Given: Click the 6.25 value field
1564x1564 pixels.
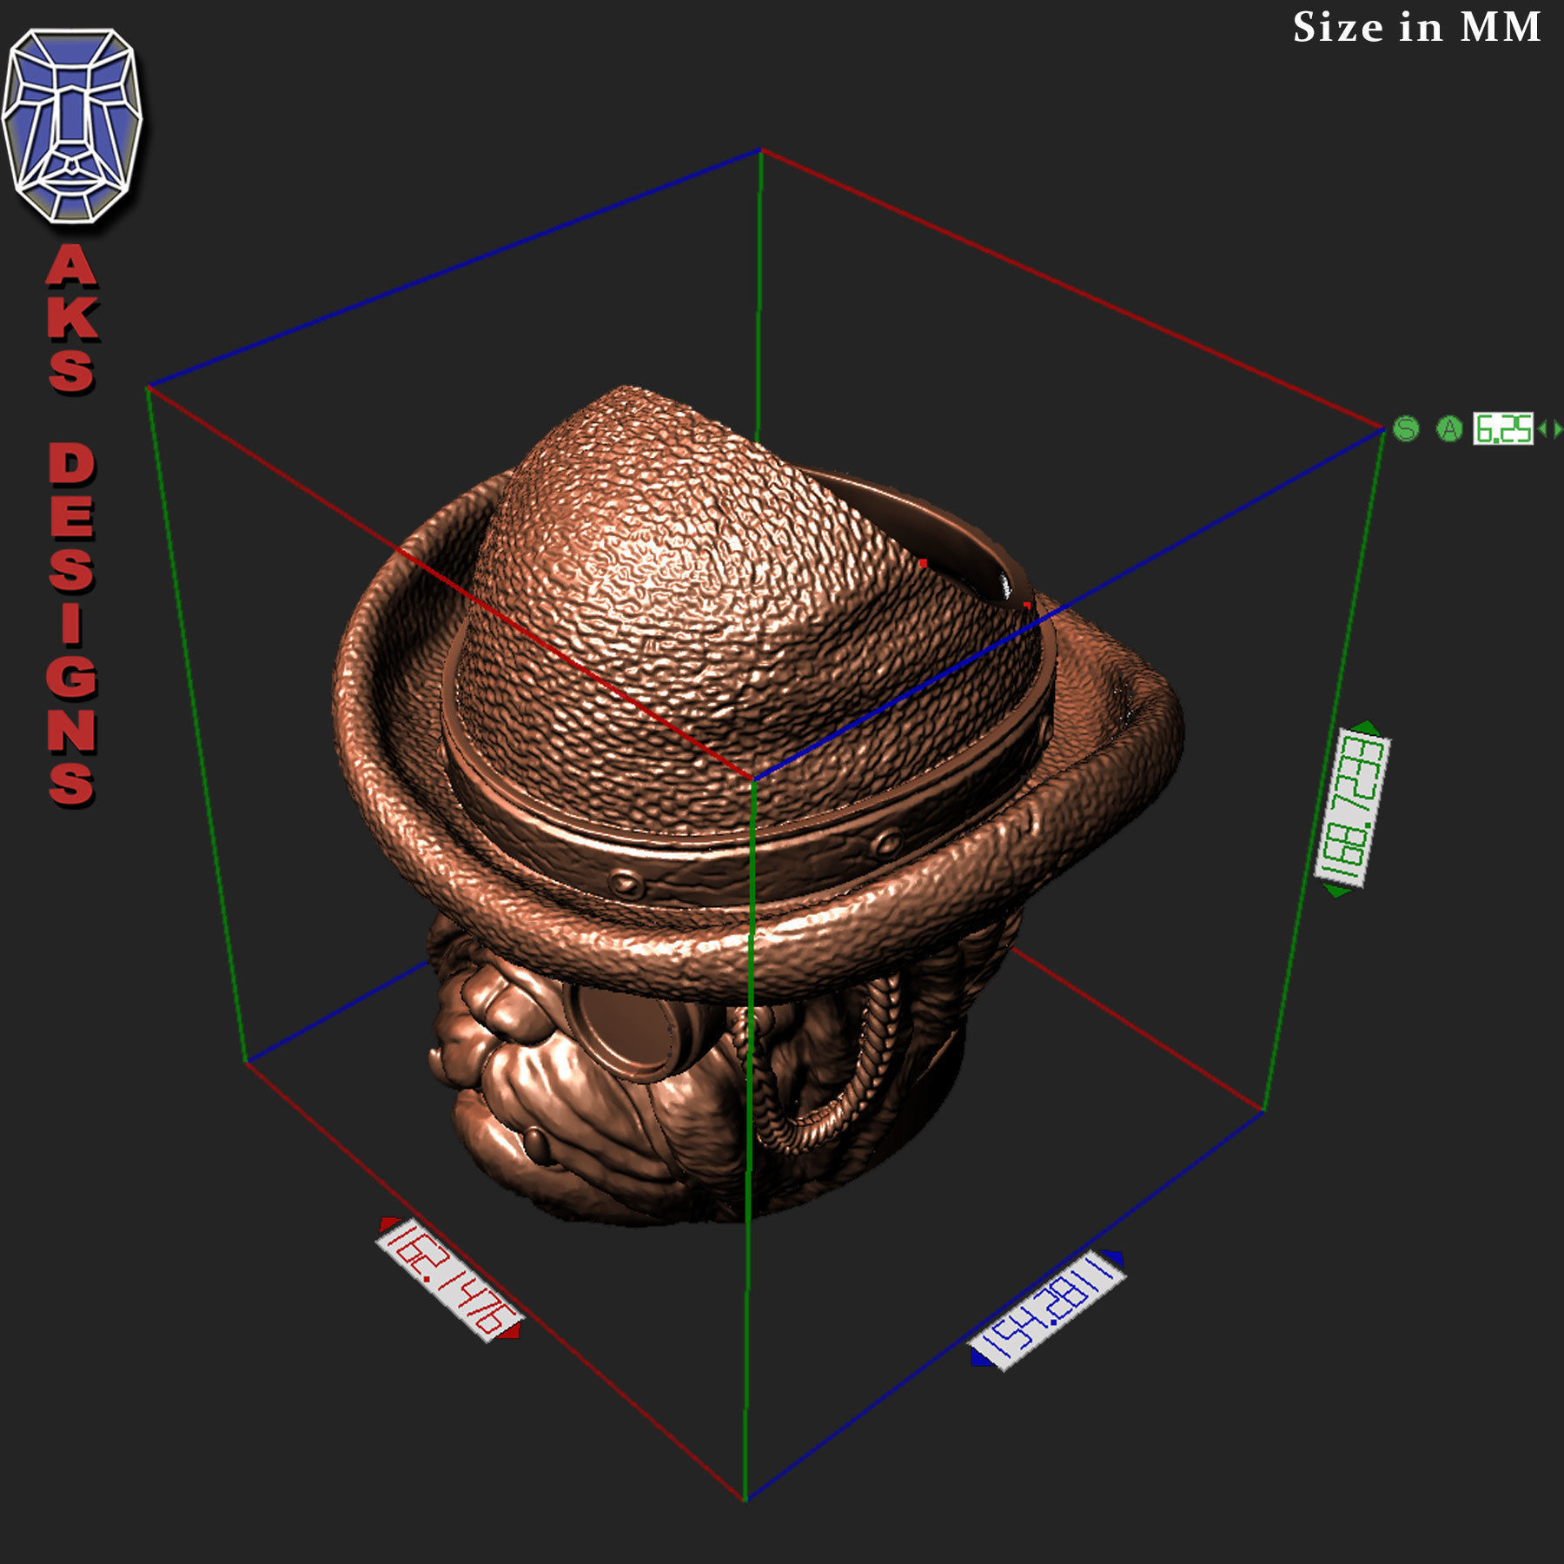Looking at the screenshot, I should [x=1503, y=429].
